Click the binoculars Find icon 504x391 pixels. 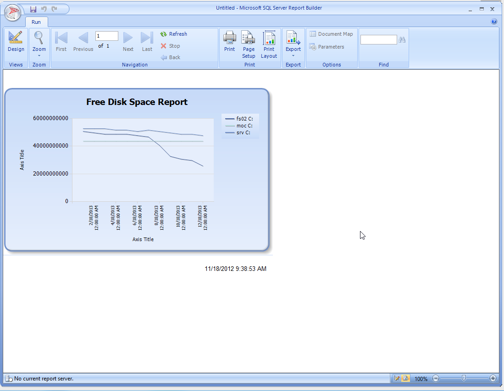402,40
